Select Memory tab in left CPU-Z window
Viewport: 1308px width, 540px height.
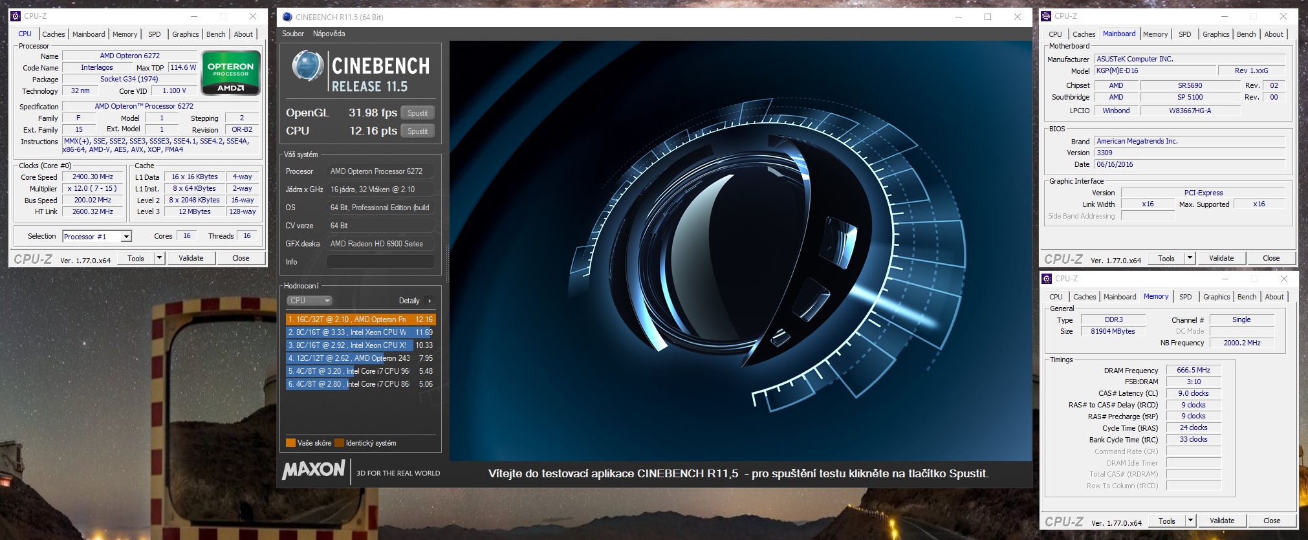point(125,34)
